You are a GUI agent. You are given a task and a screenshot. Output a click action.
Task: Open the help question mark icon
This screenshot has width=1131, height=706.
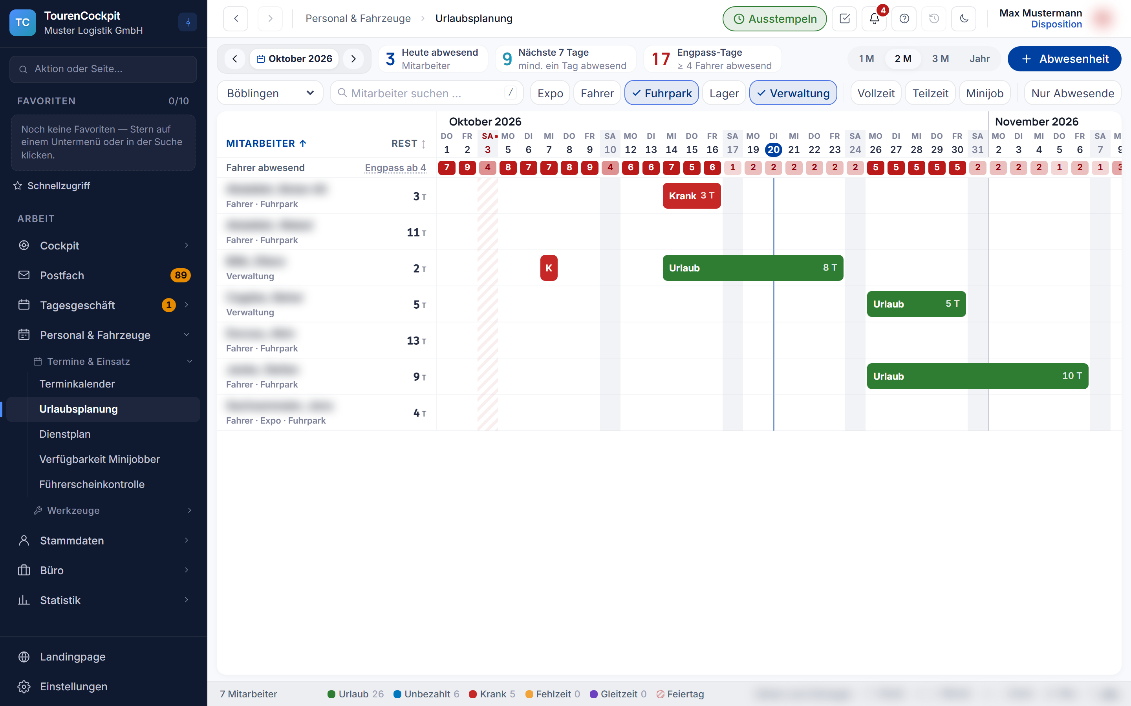(904, 19)
